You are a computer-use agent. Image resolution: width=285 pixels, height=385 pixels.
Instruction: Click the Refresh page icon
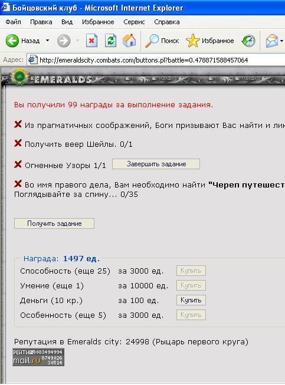point(110,41)
